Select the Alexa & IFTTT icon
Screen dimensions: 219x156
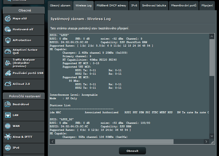(8, 137)
